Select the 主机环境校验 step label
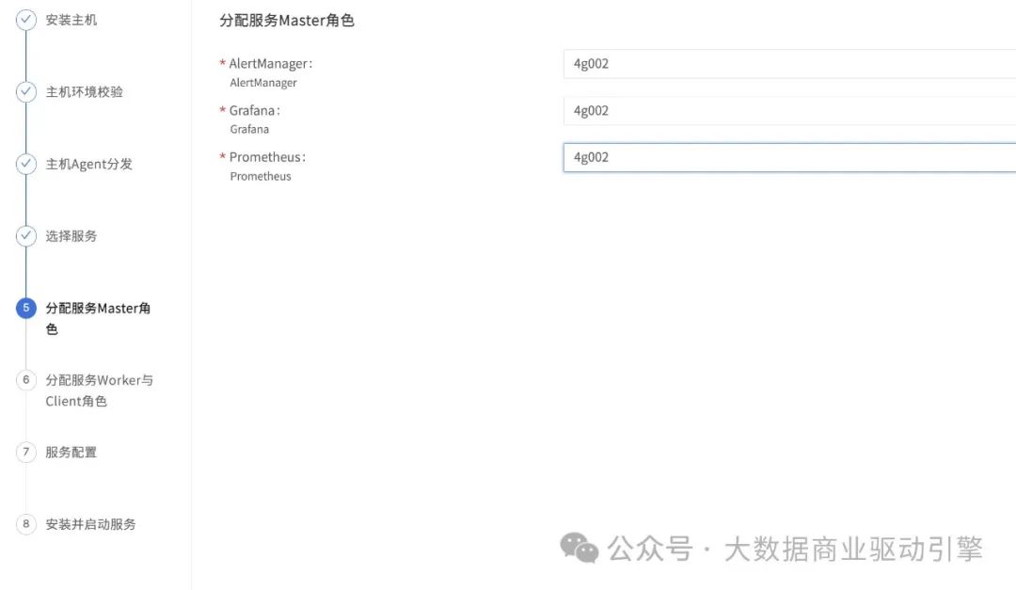 [x=85, y=92]
